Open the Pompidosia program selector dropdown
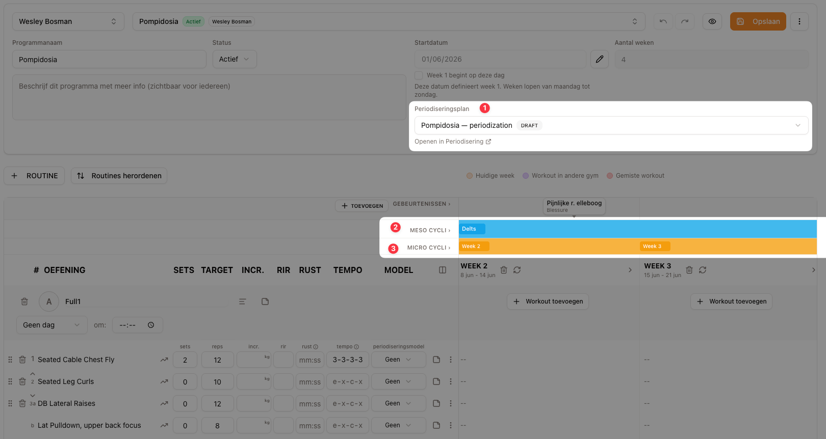The width and height of the screenshot is (826, 439). [x=389, y=21]
